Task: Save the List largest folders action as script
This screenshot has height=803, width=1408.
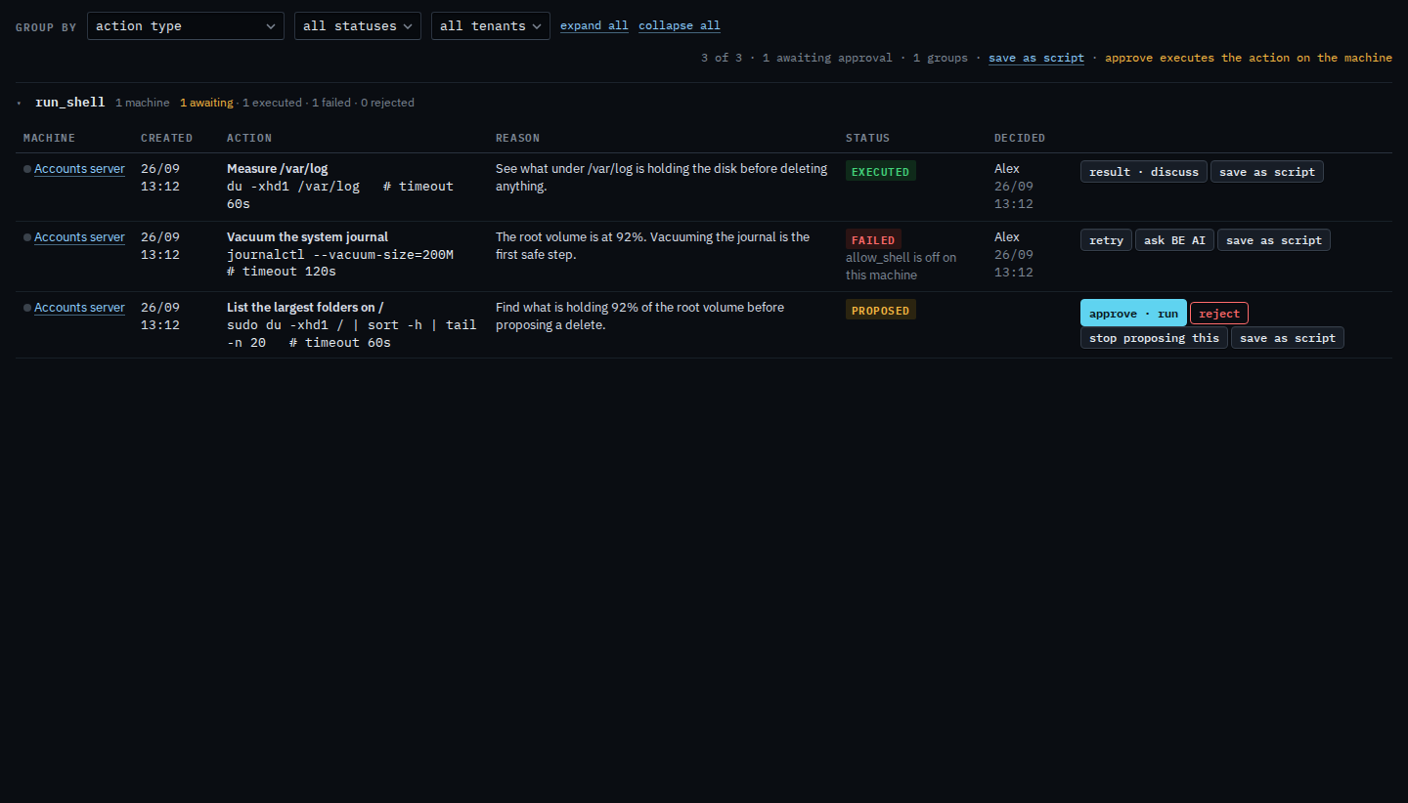Action: pos(1288,338)
